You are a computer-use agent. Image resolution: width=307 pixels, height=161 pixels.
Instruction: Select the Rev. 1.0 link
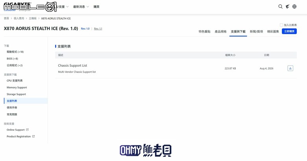85,29
